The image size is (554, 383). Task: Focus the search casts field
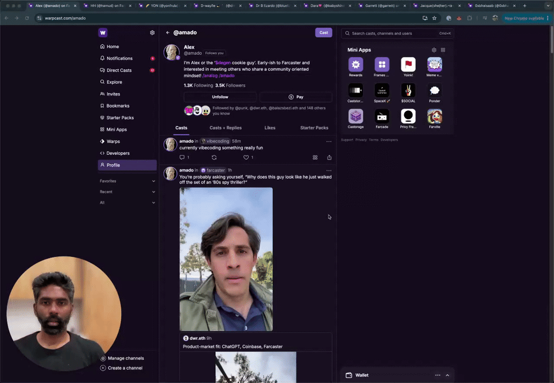pyautogui.click(x=398, y=33)
